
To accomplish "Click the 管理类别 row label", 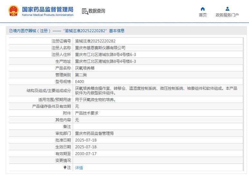I will pyautogui.click(x=63, y=75).
